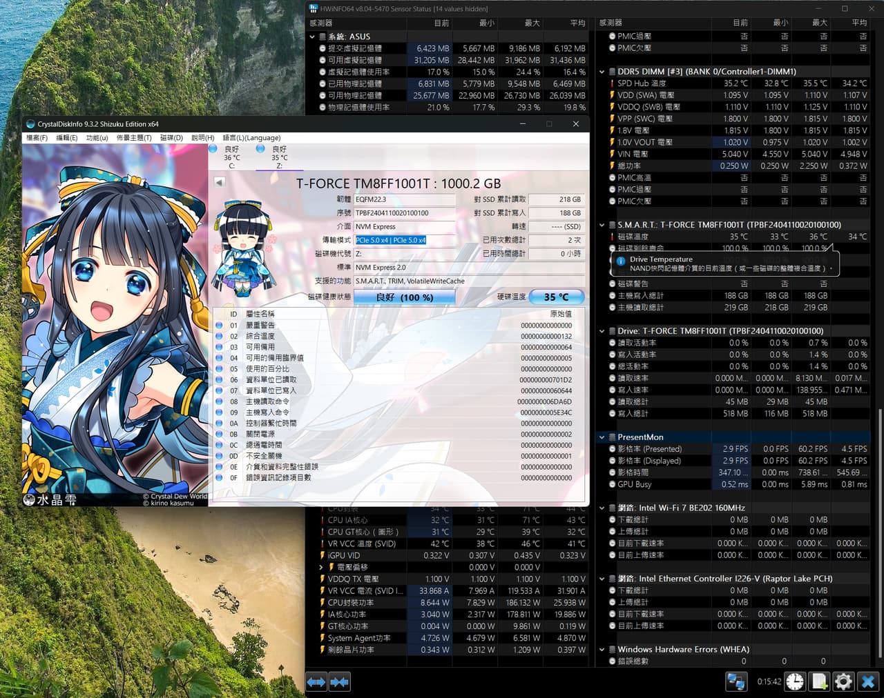Click HWiNFO's expand-layout arrows button (first one)
Screen dimensions: 884x698
(316, 681)
